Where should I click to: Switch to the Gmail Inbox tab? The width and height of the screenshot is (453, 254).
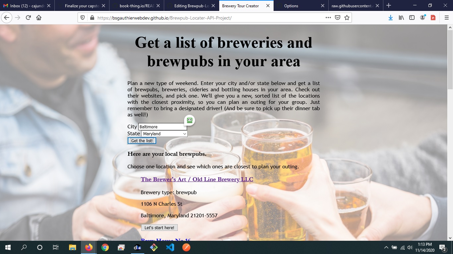point(27,6)
